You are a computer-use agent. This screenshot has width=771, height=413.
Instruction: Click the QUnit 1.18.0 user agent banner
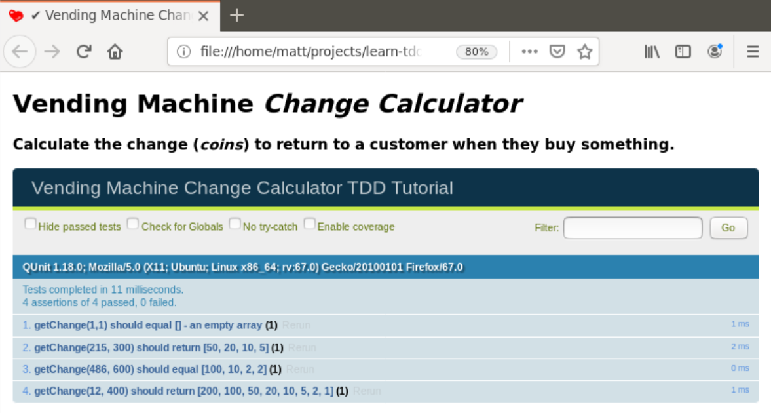click(x=385, y=267)
